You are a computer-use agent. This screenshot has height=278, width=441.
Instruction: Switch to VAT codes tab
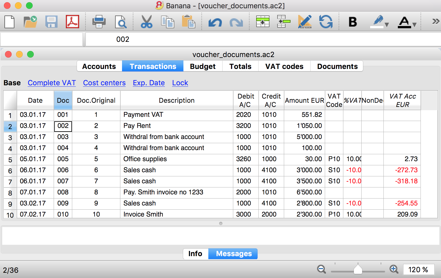tap(284, 66)
